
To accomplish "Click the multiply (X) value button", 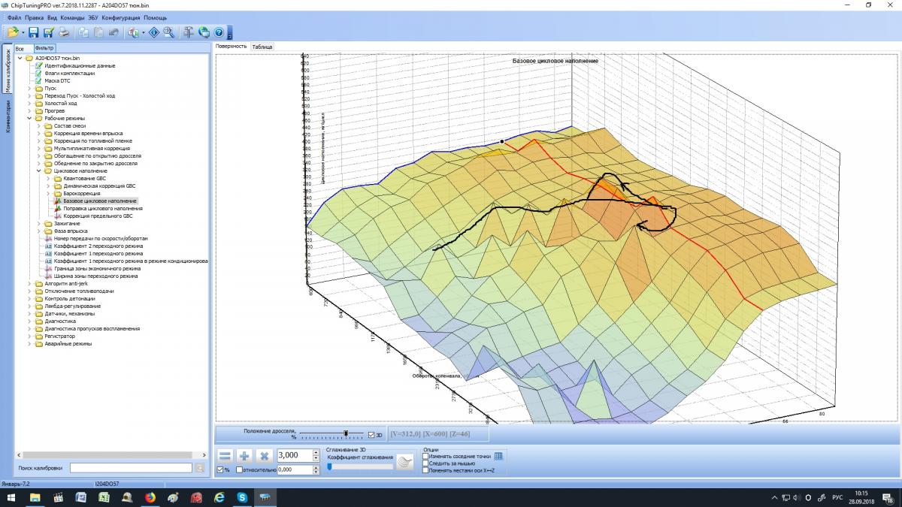I will (264, 455).
